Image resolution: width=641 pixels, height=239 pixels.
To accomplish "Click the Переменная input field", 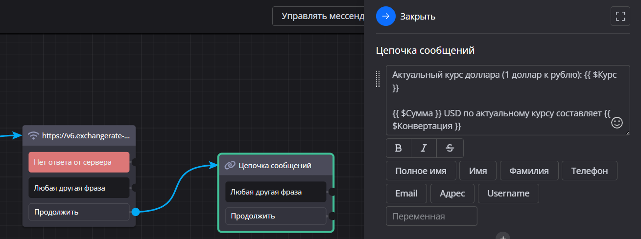I will tap(431, 216).
